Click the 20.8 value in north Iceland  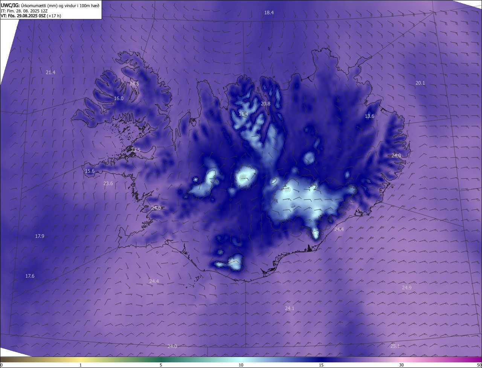pyautogui.click(x=265, y=104)
